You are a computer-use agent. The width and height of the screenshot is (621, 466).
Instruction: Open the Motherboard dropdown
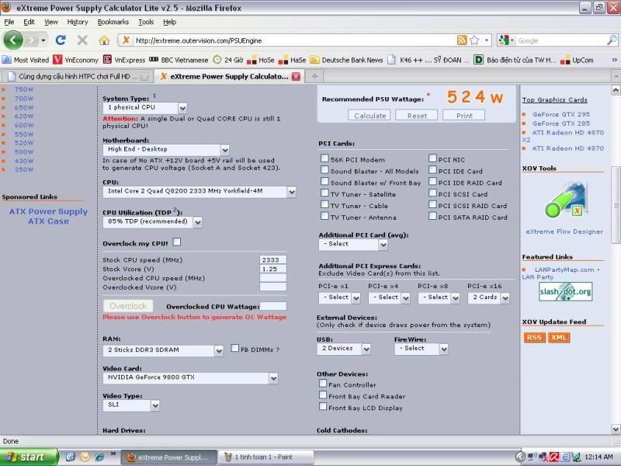tap(166, 149)
